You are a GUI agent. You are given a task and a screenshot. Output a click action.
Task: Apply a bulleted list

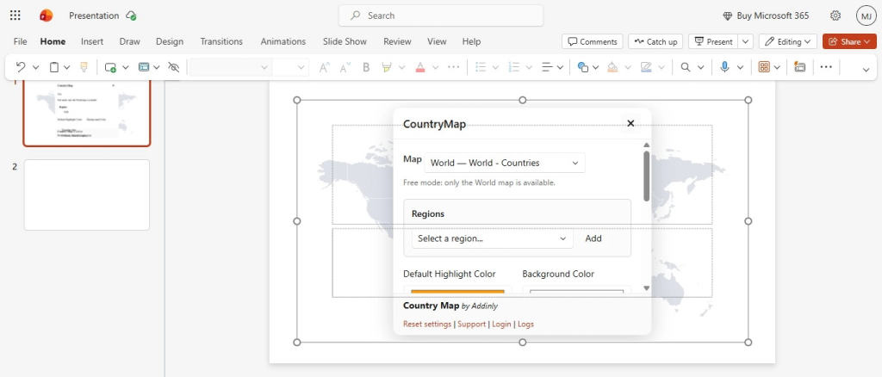(481, 67)
